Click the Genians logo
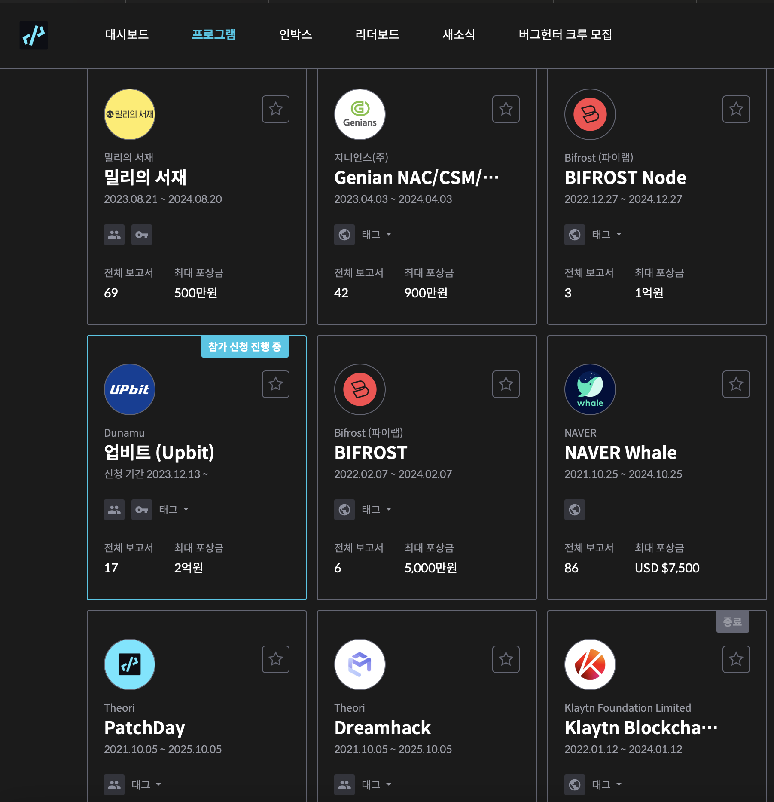This screenshot has width=774, height=802. [360, 114]
